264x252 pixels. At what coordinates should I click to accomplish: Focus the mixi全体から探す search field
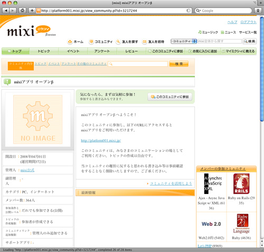(220, 41)
